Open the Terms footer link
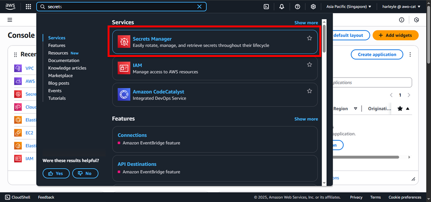Viewport: 431px width, 202px height. tap(375, 197)
